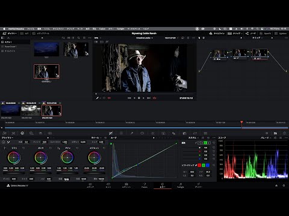Image resolution: width=289 pixels, height=216 pixels.
Task: Open the Qualifier eyedropper palette
Action: click(x=132, y=133)
